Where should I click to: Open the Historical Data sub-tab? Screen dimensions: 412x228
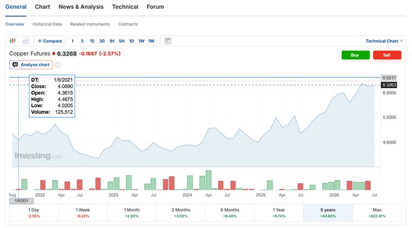pyautogui.click(x=47, y=24)
